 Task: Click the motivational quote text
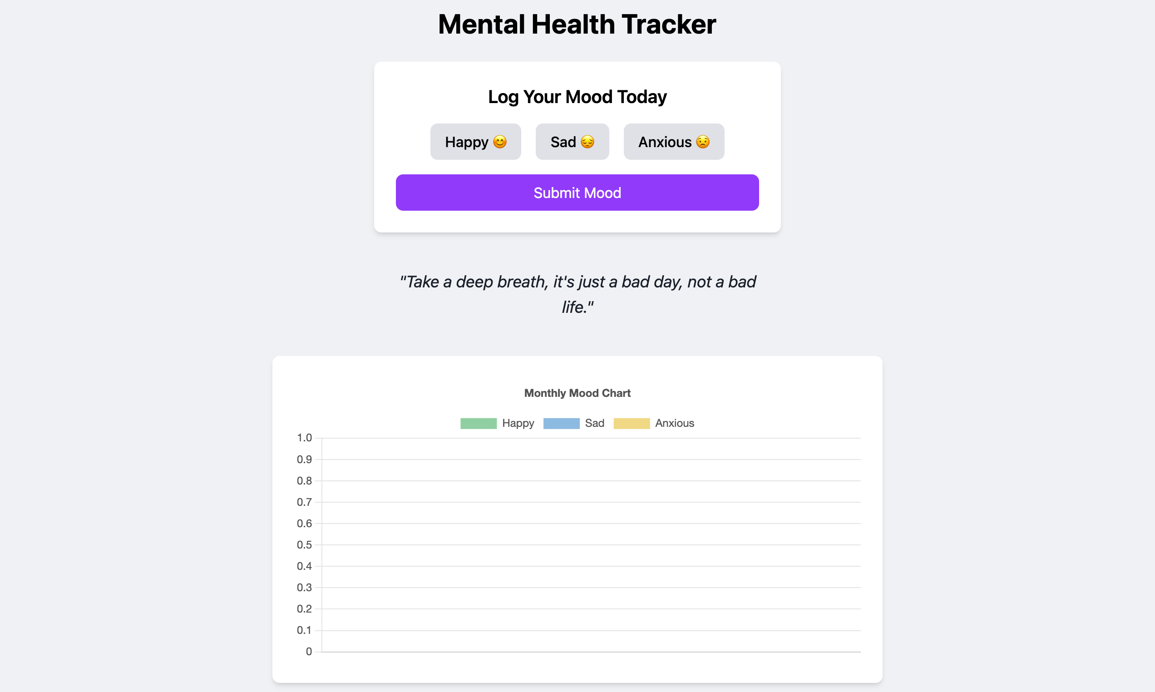pyautogui.click(x=577, y=294)
